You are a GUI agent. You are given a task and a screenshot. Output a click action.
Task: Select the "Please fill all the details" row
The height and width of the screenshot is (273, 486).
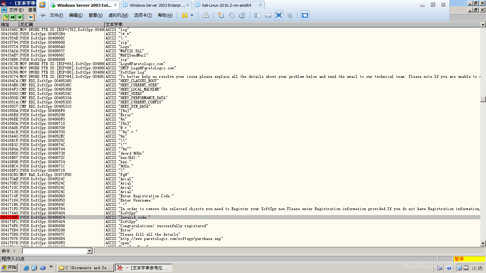[240, 234]
